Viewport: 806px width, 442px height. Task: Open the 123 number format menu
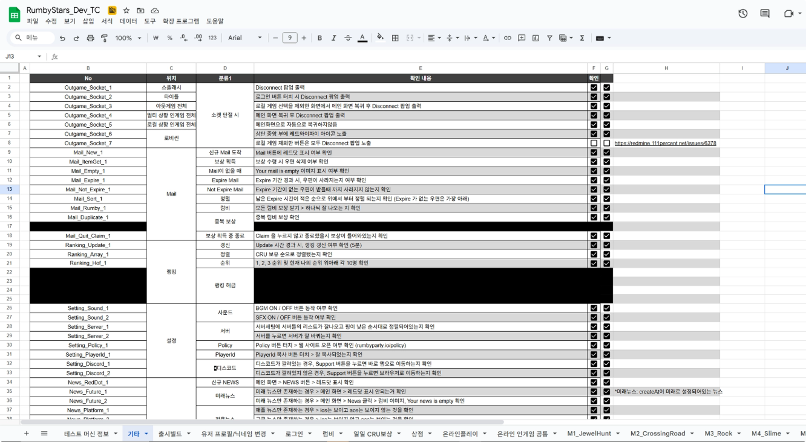point(212,38)
